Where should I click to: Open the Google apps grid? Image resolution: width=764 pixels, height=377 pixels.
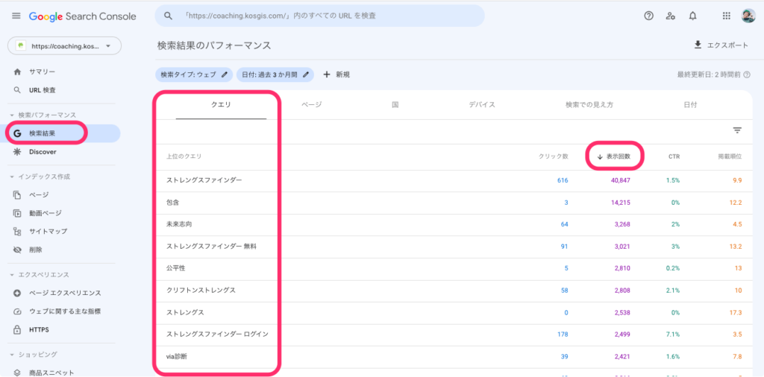click(x=726, y=16)
